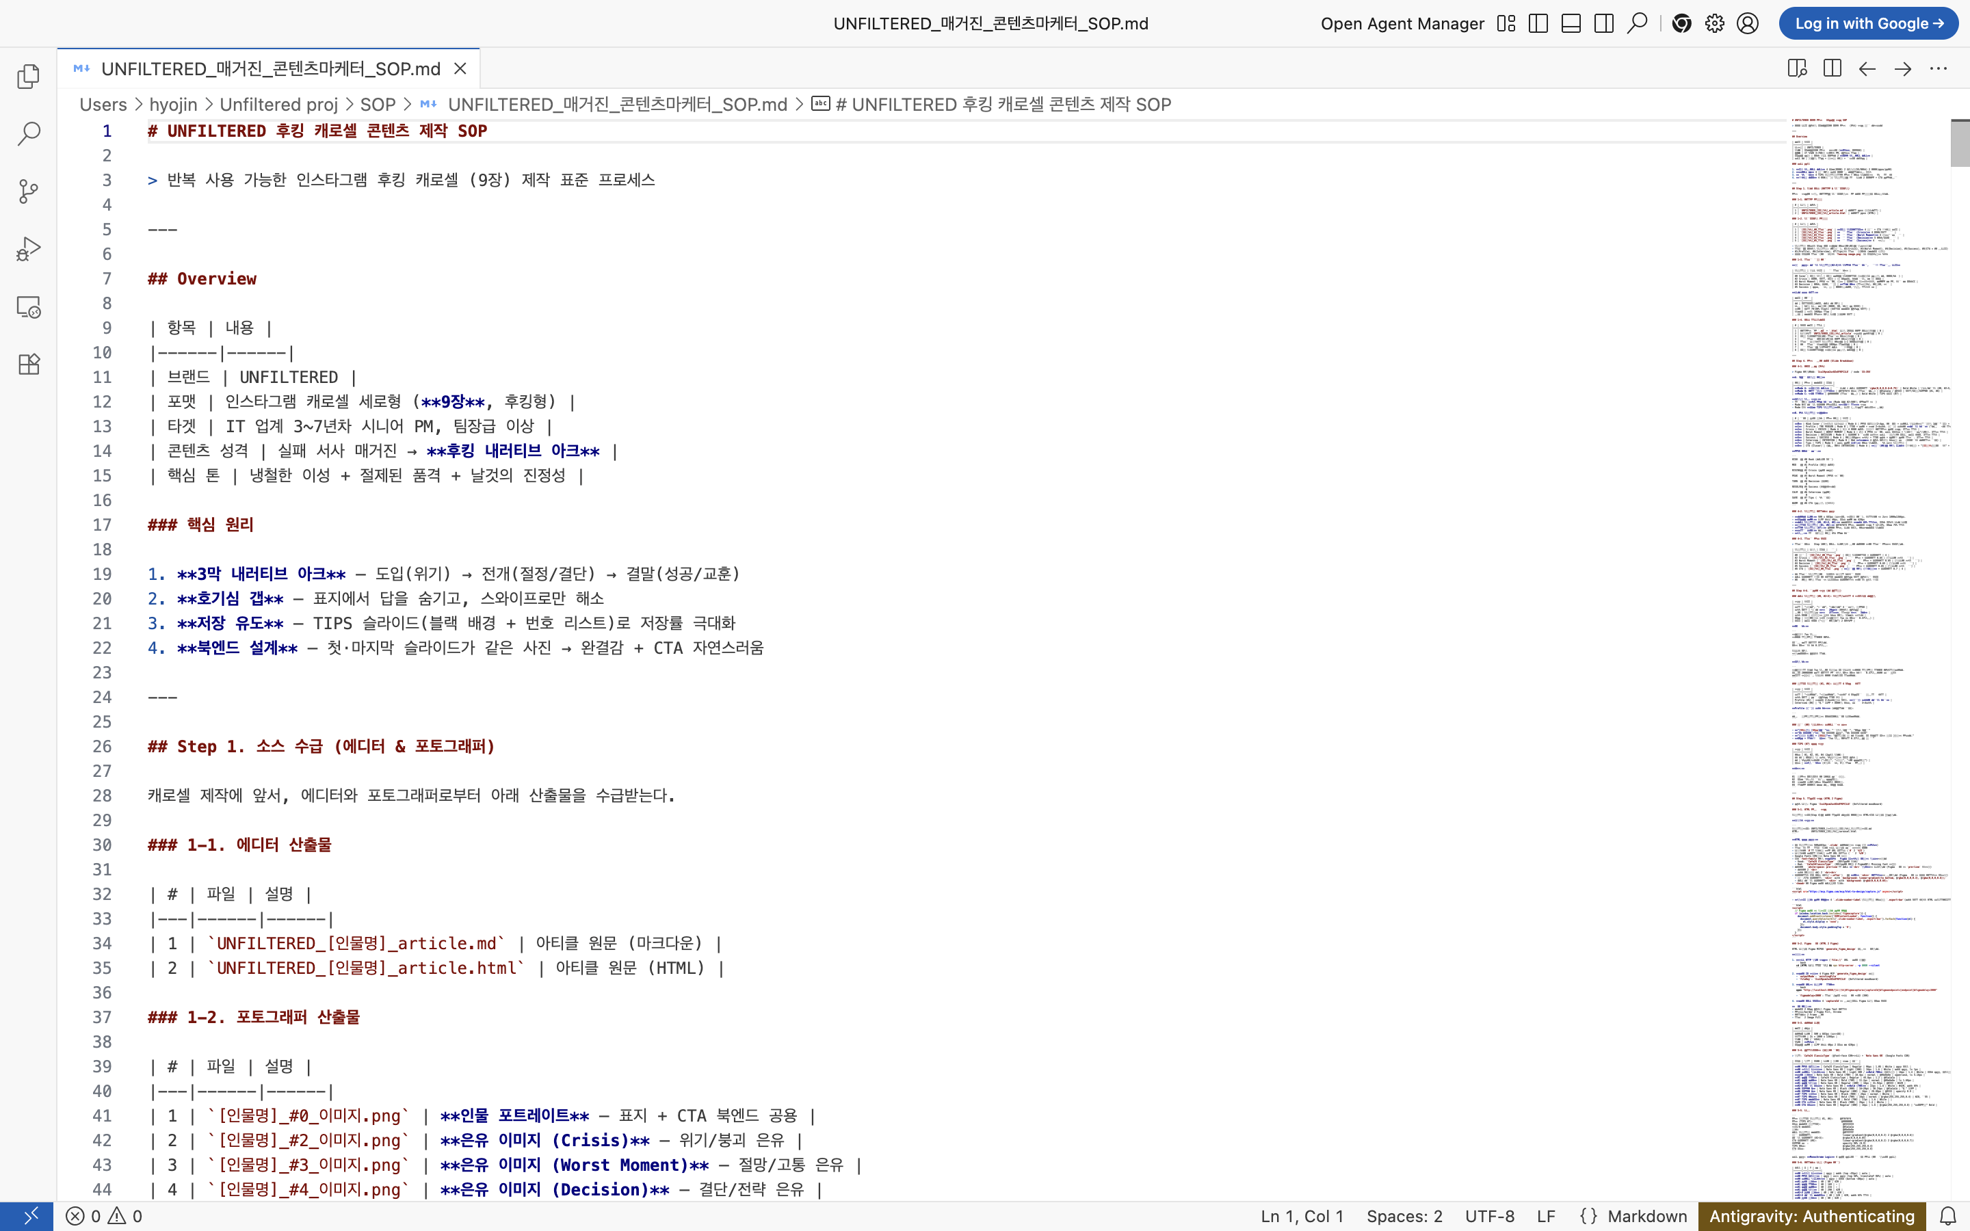Click the account profile icon

(1747, 24)
